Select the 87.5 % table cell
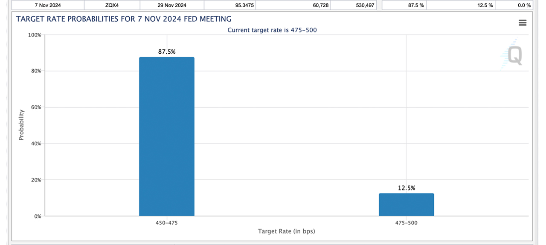 pos(416,6)
